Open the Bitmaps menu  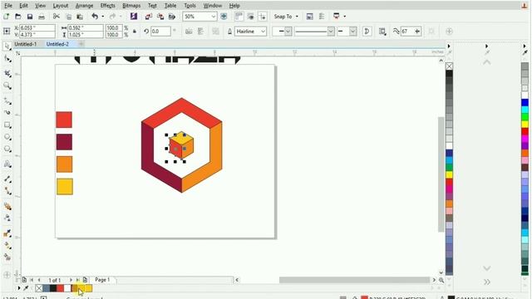point(131,6)
